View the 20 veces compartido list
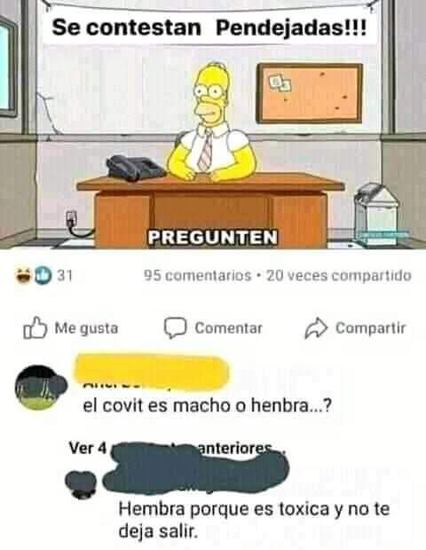Image resolution: width=426 pixels, height=550 pixels. [x=339, y=276]
